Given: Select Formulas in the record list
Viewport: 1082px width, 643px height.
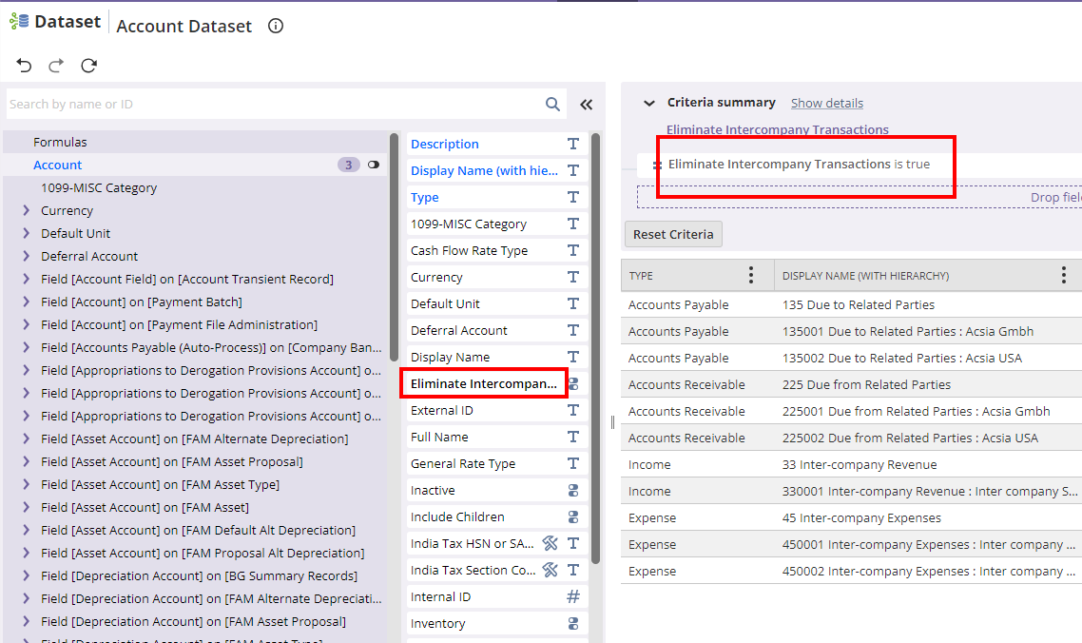Looking at the screenshot, I should coord(60,143).
